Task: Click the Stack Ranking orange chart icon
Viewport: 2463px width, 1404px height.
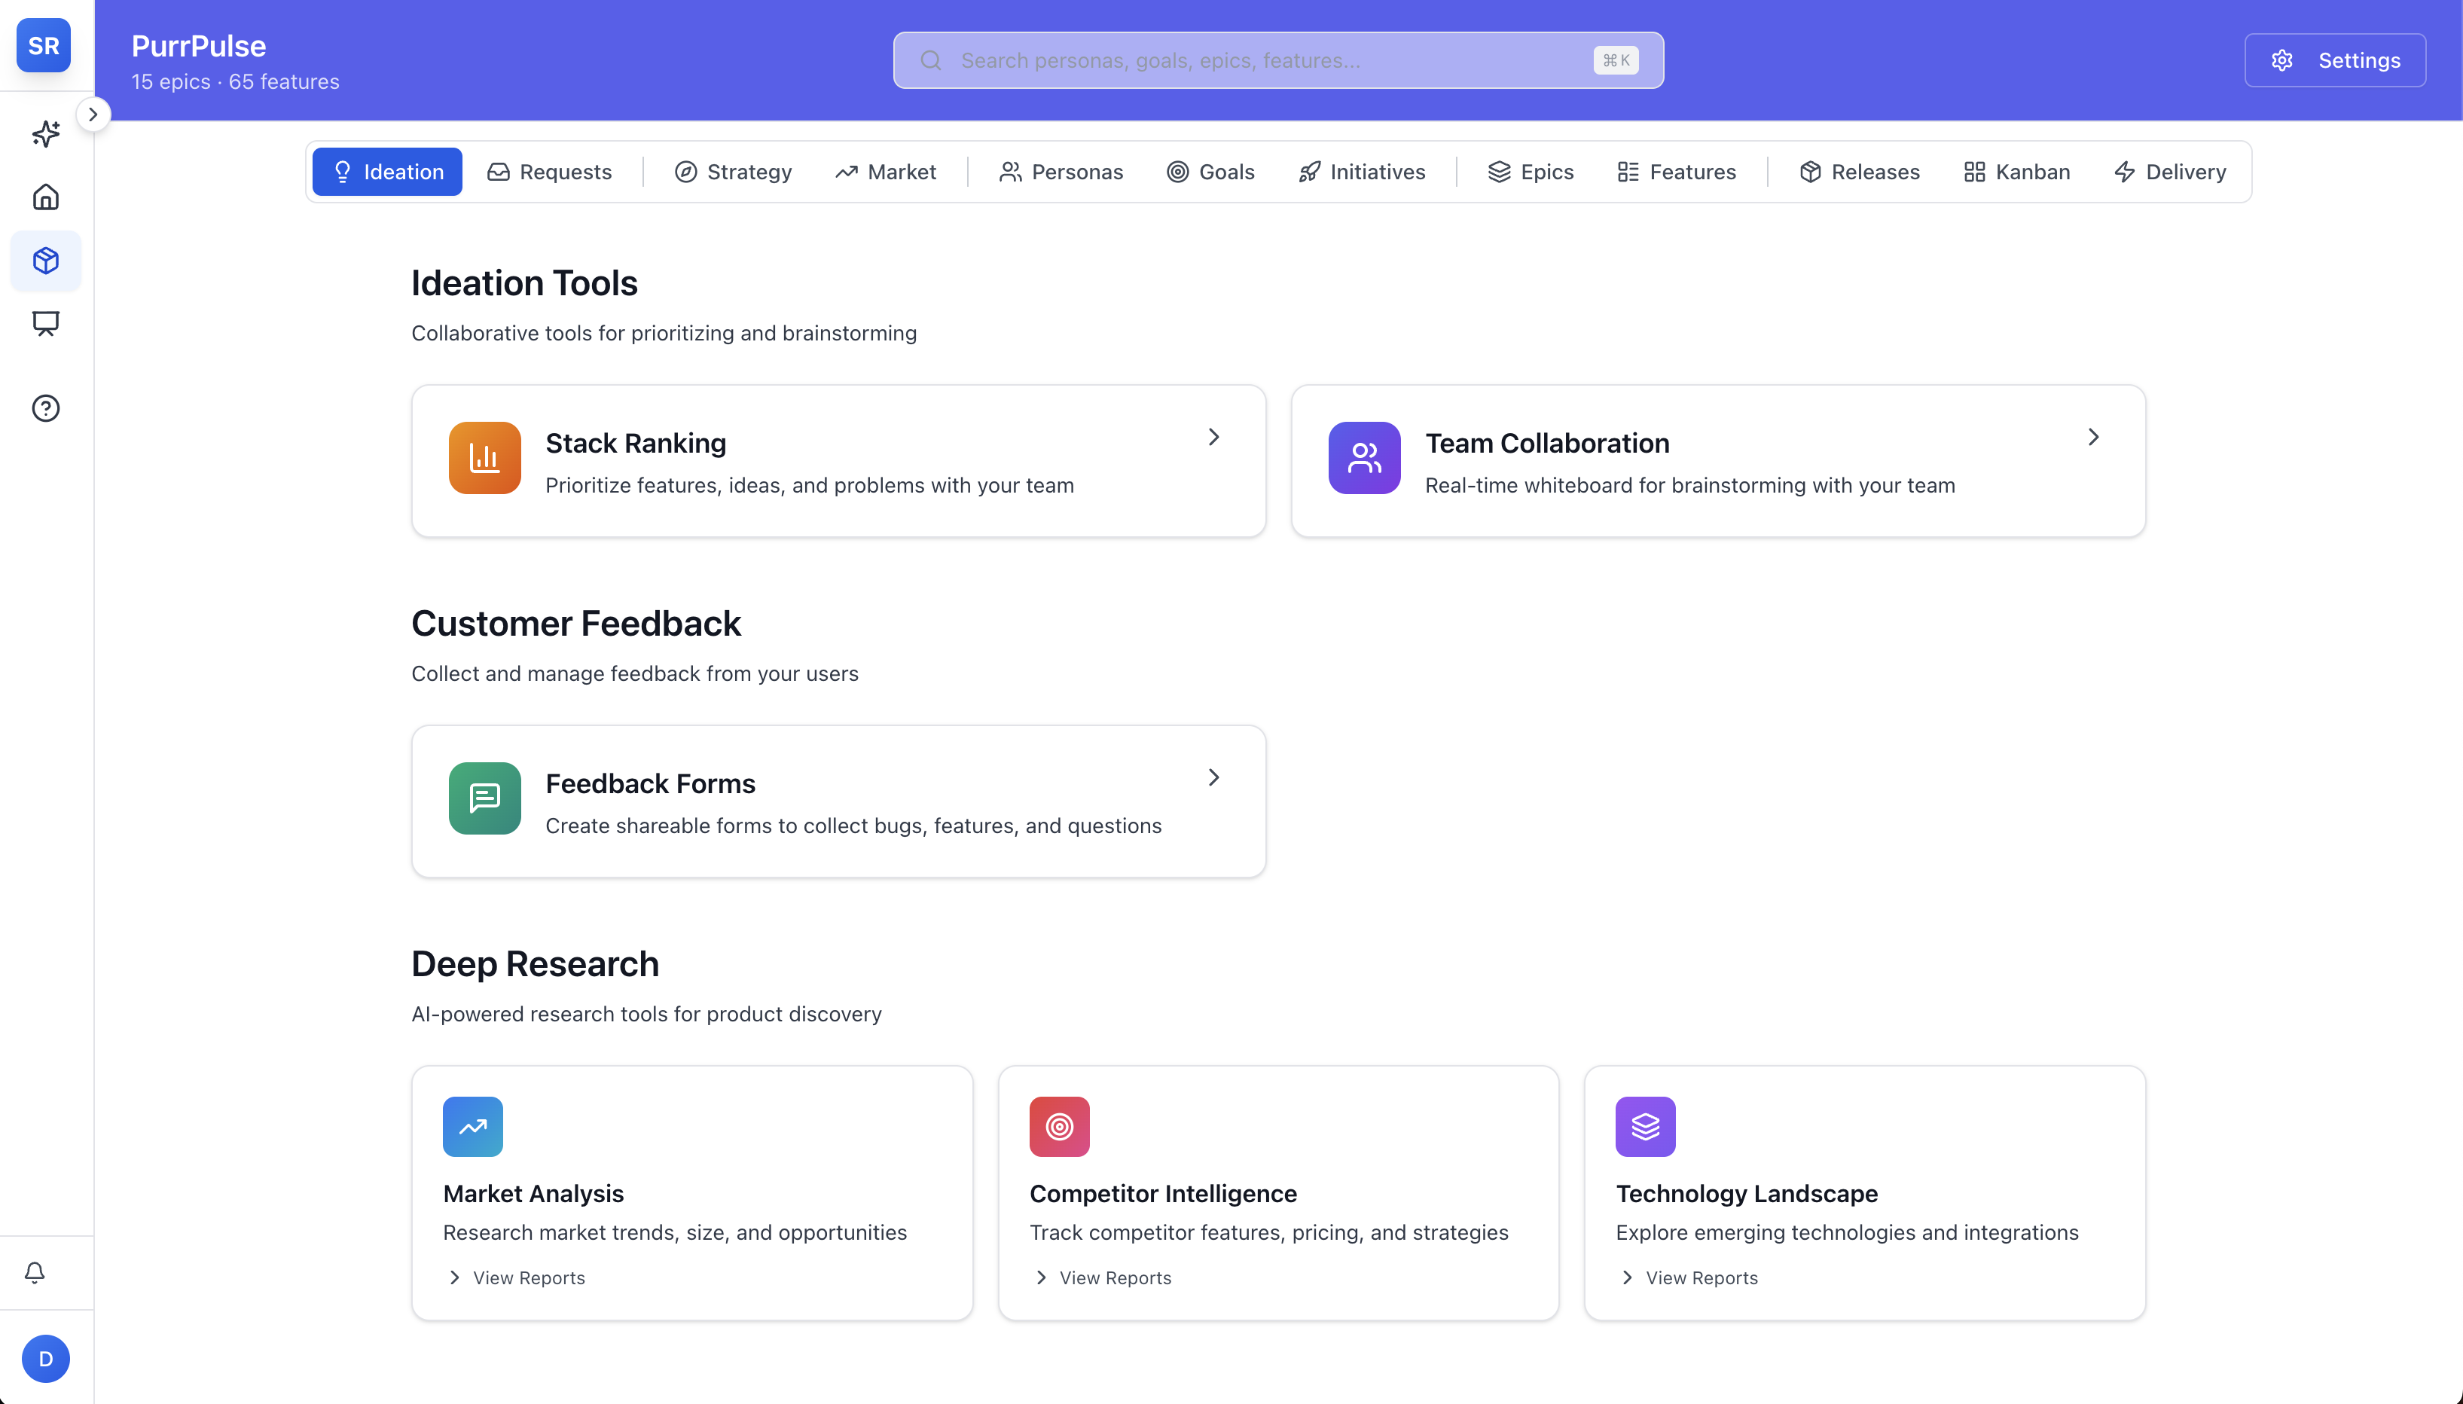Action: coord(485,458)
